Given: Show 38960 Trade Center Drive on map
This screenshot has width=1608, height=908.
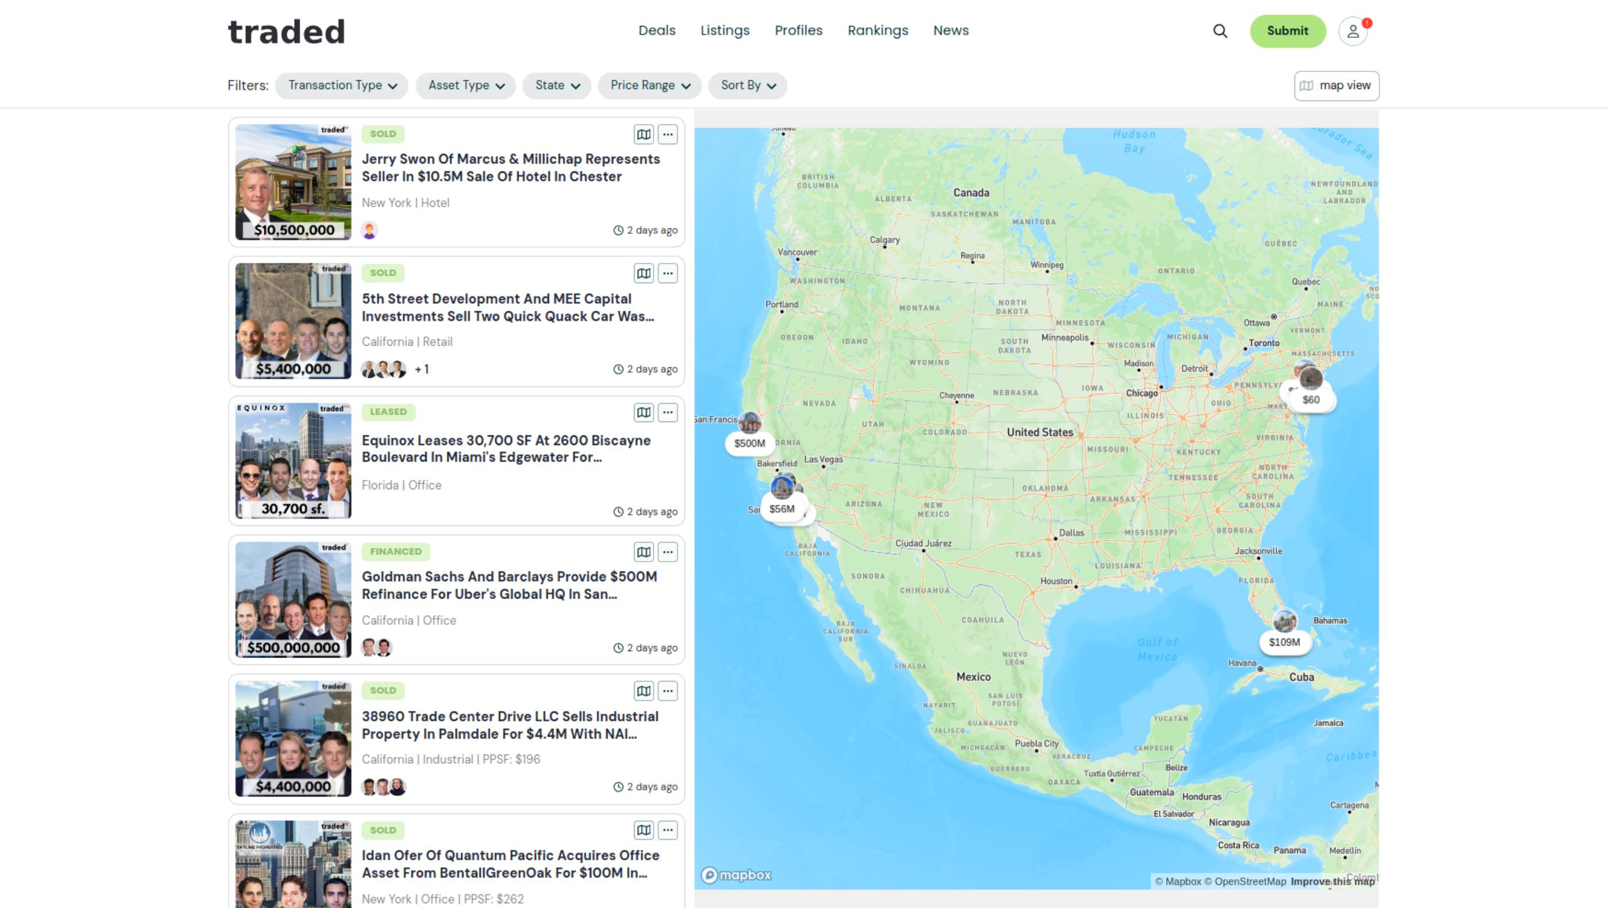Looking at the screenshot, I should tap(644, 691).
